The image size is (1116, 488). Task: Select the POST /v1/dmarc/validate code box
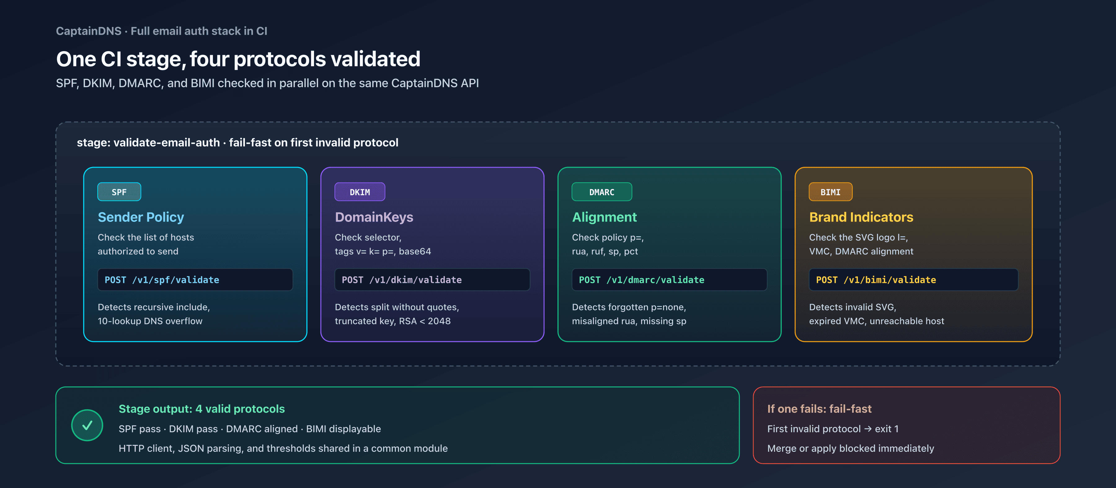(669, 280)
